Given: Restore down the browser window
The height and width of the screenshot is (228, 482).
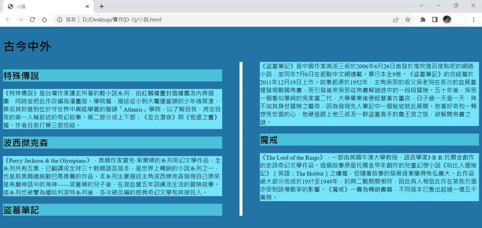Looking at the screenshot, I should pos(456,6).
